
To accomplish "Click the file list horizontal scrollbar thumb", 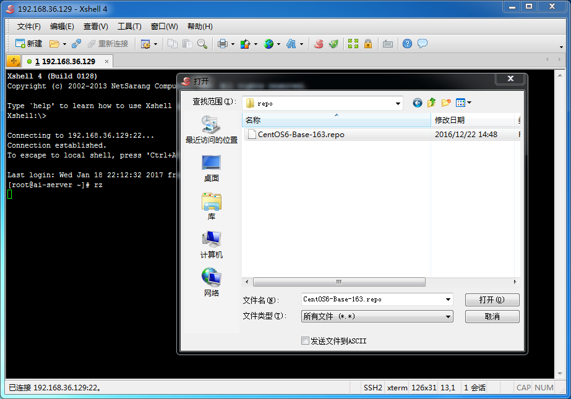I will (x=339, y=282).
